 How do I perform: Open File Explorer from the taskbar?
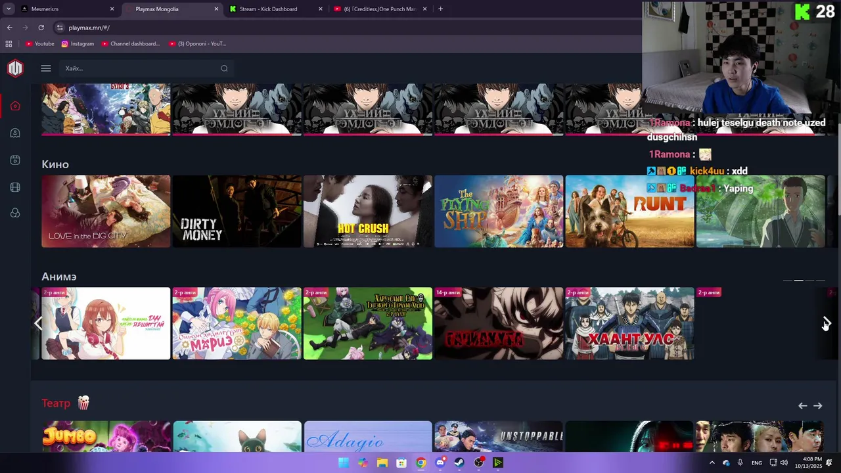coord(382,462)
